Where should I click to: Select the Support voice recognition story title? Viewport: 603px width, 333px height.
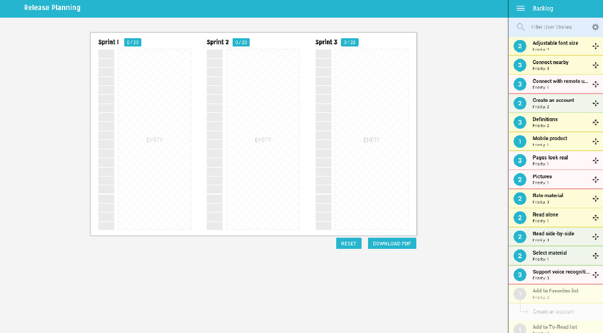(561, 272)
